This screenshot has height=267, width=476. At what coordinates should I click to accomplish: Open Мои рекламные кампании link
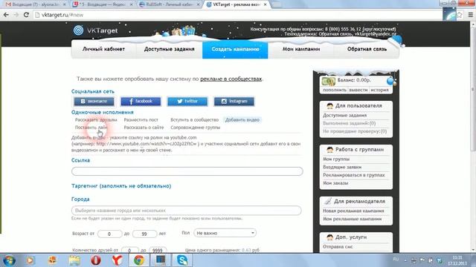(x=352, y=219)
